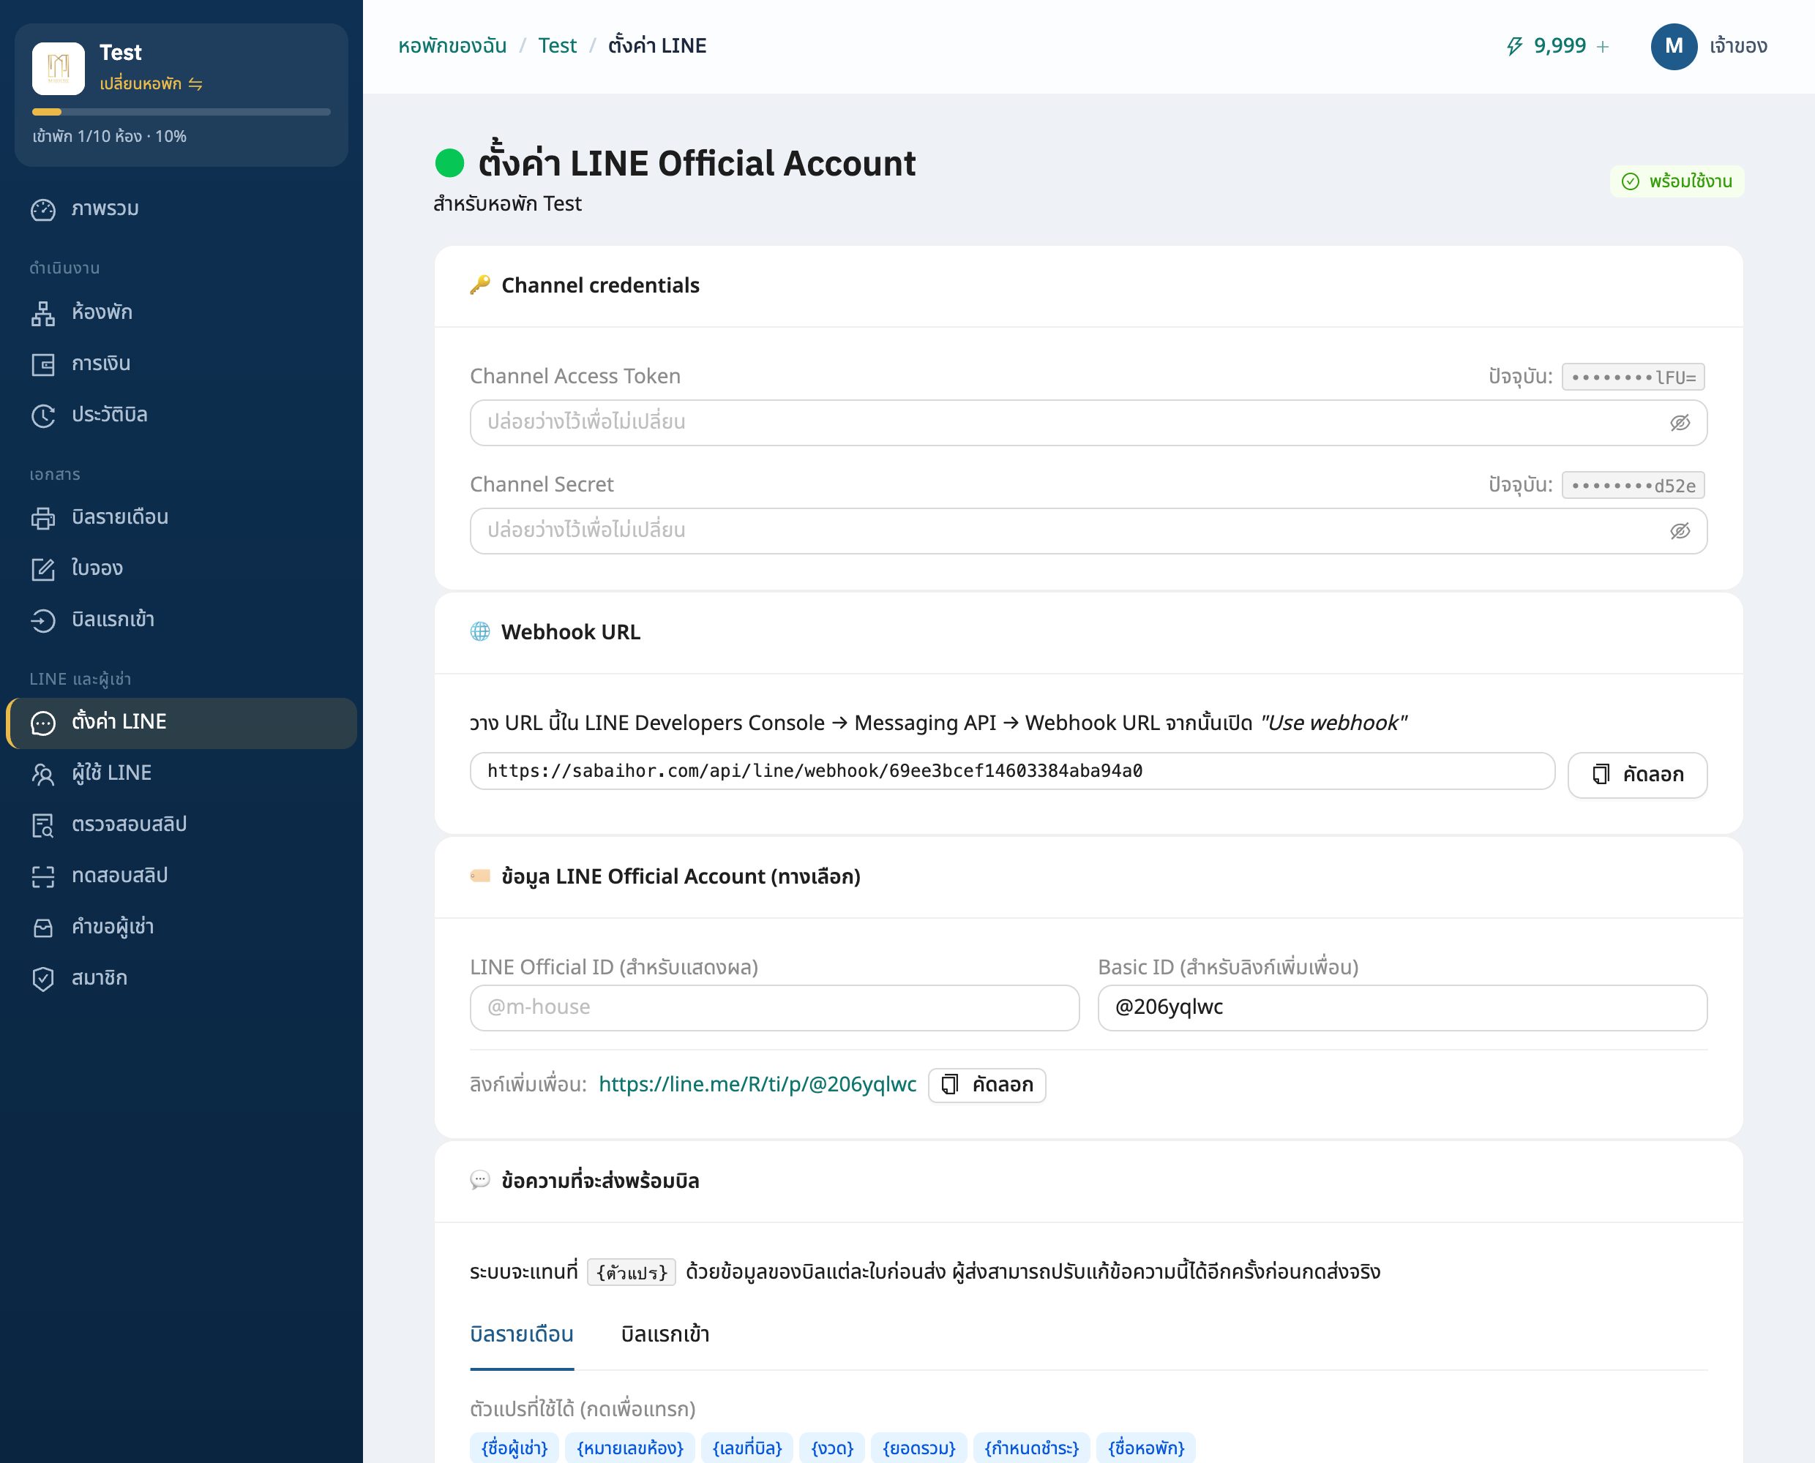Open the ภาพรวม dashboard icon in sidebar

(x=43, y=210)
